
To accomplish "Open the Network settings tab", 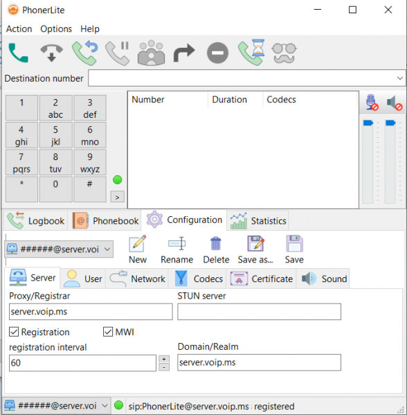I will [137, 279].
